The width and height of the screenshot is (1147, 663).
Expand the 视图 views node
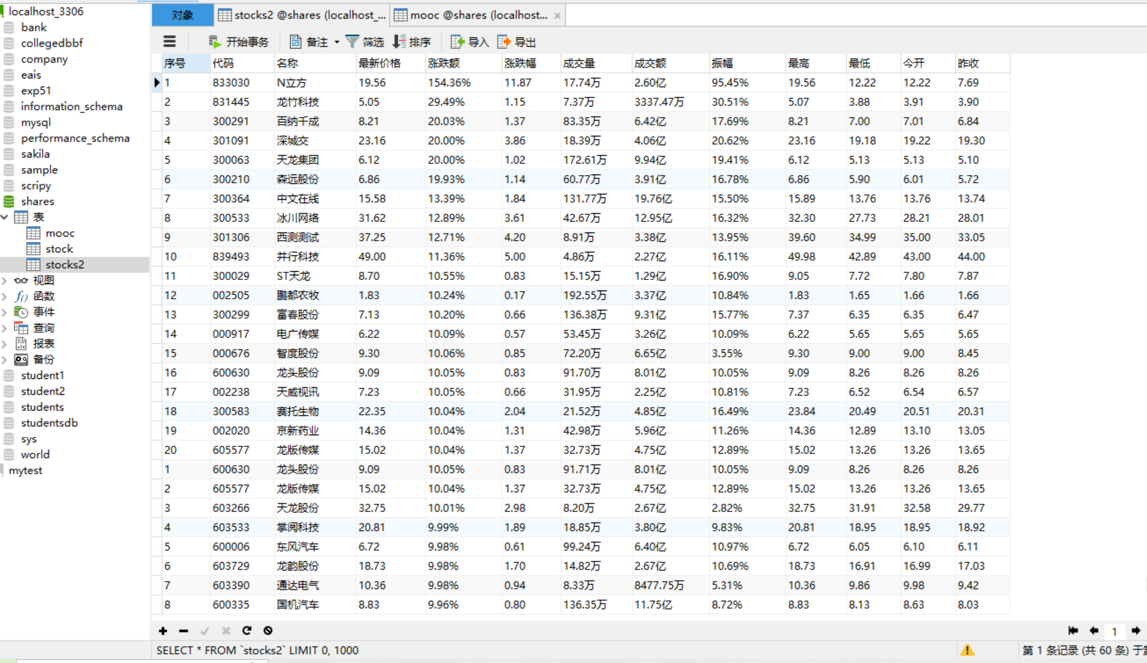tap(5, 281)
